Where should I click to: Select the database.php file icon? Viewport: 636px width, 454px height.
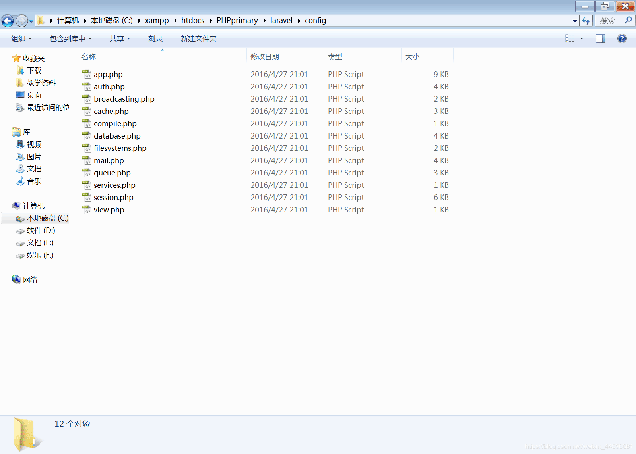click(86, 136)
